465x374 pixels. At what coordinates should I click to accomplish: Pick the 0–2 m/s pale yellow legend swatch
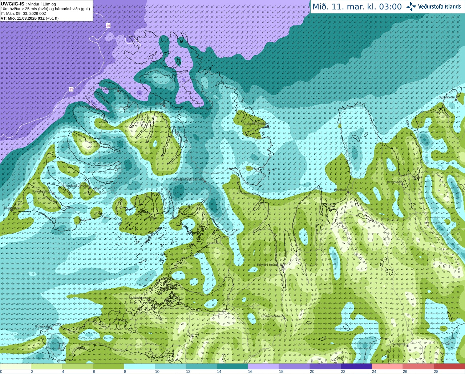(16, 366)
